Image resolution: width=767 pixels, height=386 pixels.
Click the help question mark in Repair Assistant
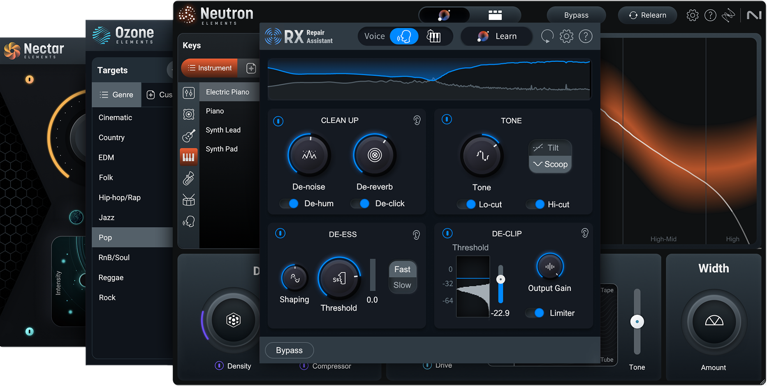tap(586, 36)
